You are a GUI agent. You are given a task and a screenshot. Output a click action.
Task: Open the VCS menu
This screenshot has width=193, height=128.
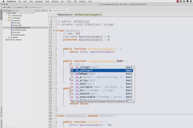tap(75, 2)
